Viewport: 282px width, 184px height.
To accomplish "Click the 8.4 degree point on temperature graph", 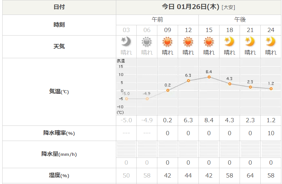I will (x=209, y=77).
